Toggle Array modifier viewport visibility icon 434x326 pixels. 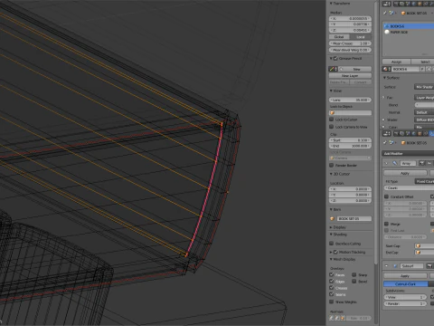pyautogui.click(x=429, y=163)
